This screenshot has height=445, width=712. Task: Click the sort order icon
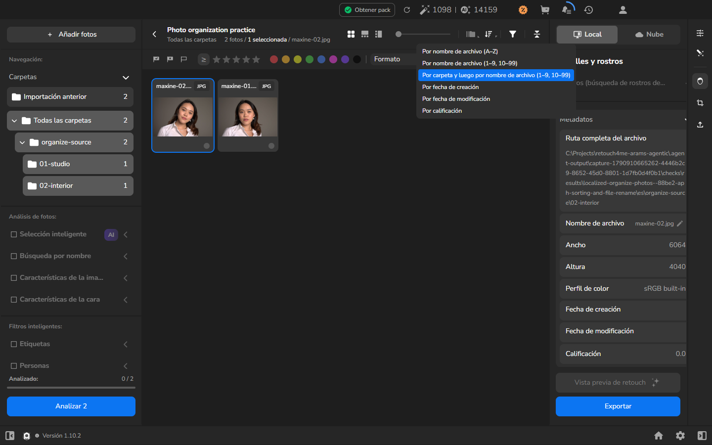coord(489,34)
